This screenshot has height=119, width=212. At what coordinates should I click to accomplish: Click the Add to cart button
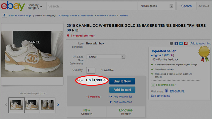[122, 90]
